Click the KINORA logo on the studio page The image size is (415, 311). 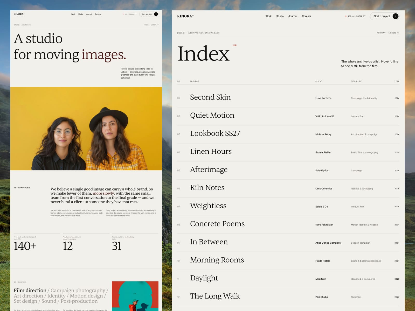[19, 14]
